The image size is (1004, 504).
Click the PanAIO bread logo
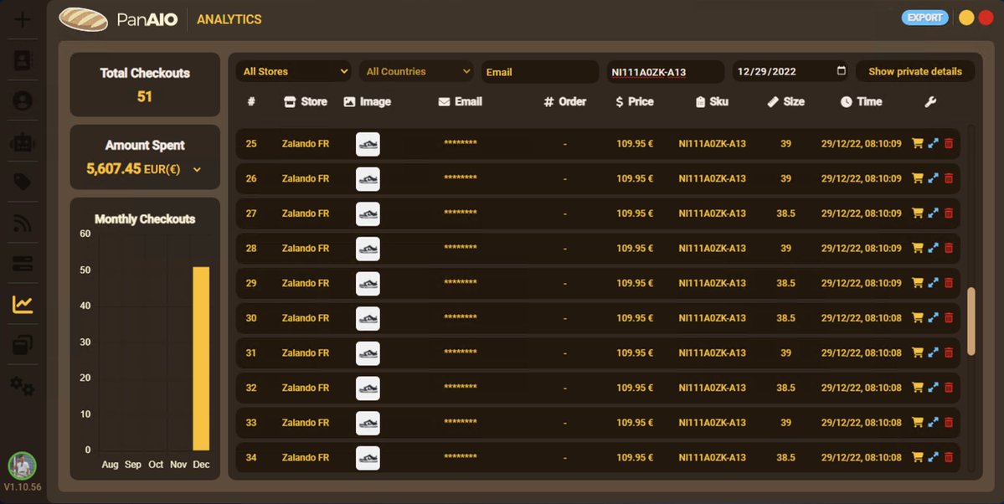[x=83, y=19]
